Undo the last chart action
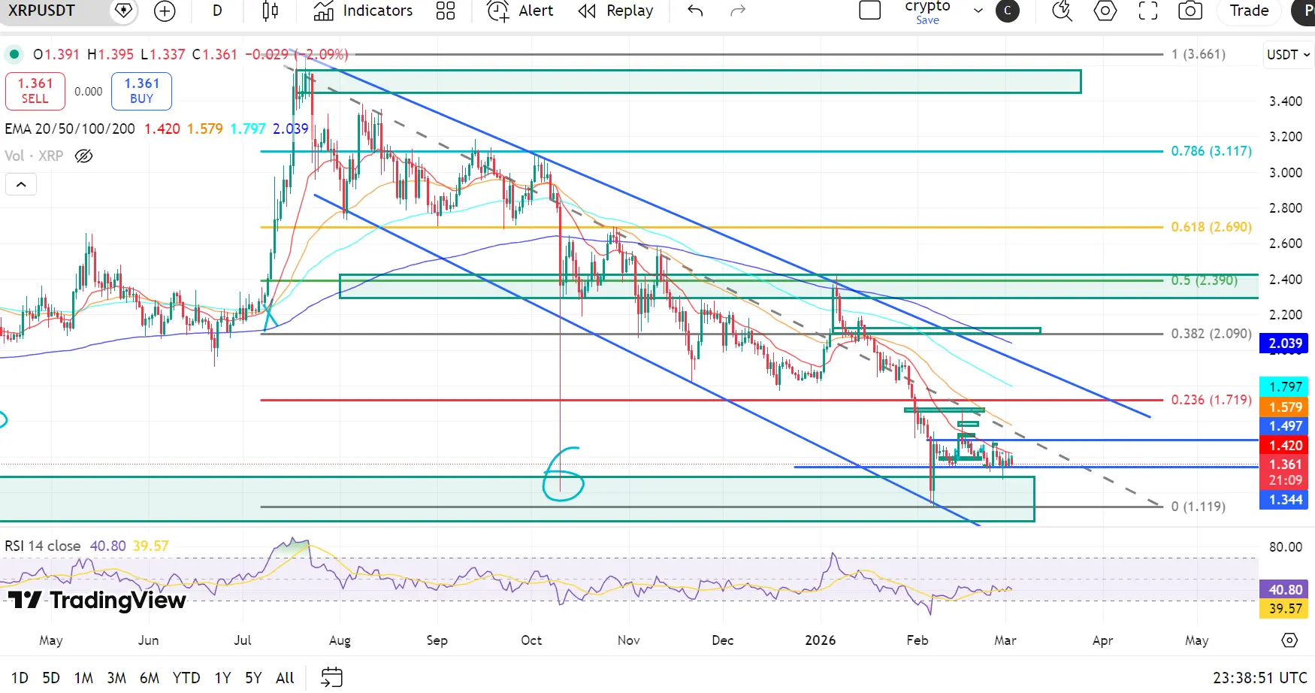 click(695, 11)
